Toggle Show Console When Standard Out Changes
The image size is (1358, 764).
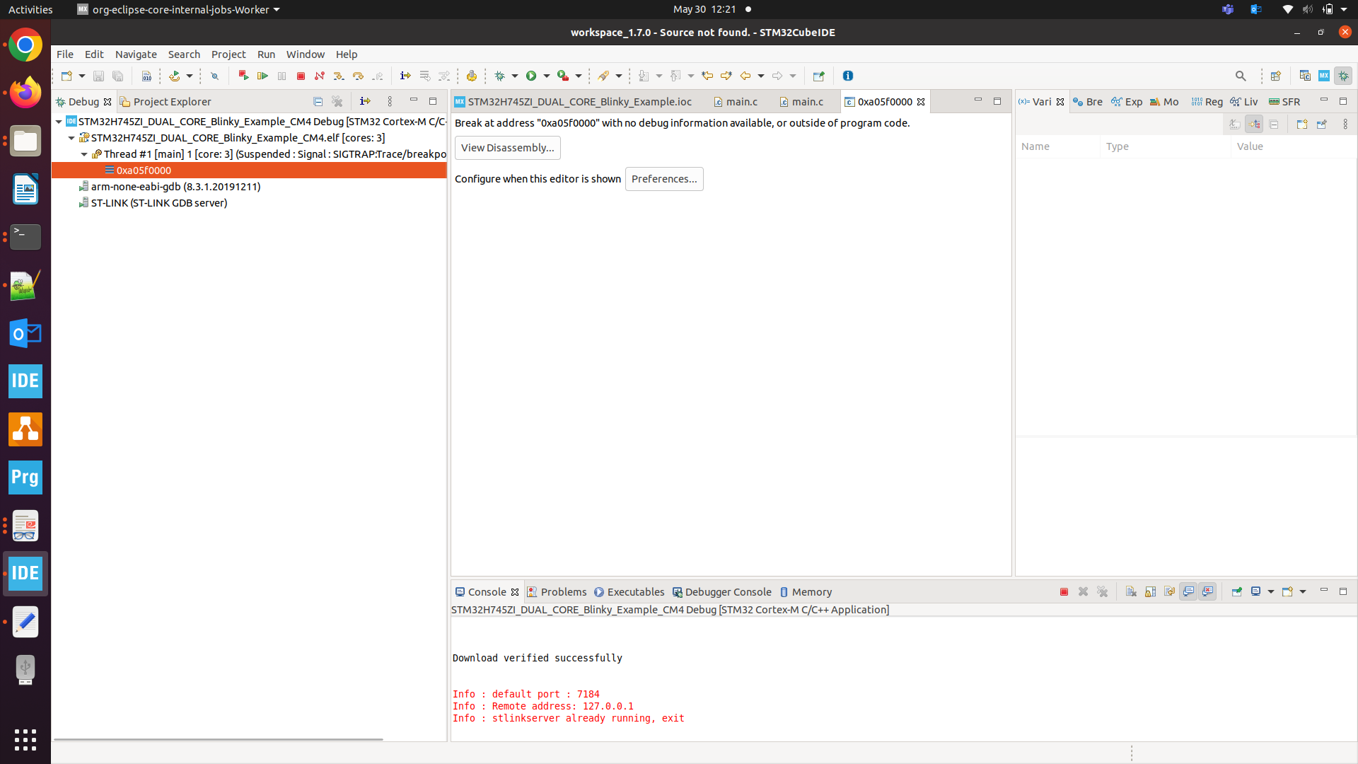(x=1188, y=592)
